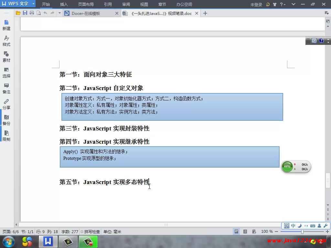Switch to outline view in status bar
331x248 pixels.
pyautogui.click(x=245, y=232)
